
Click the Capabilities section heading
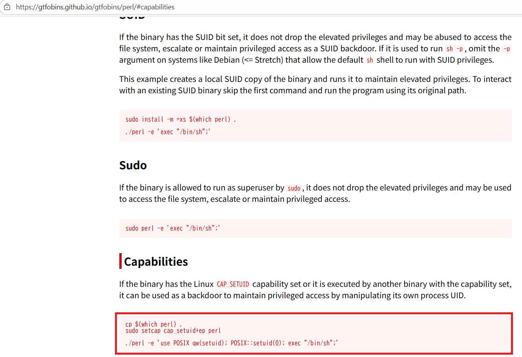[156, 261]
